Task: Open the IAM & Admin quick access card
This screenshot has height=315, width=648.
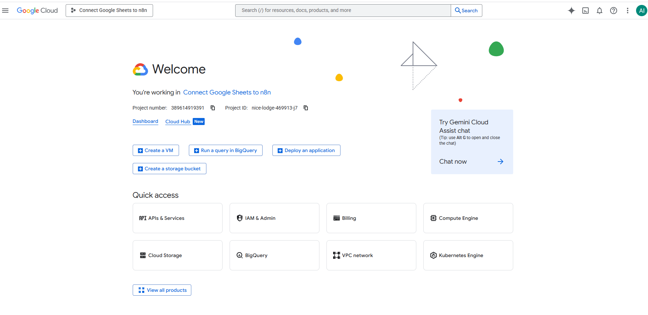Action: point(275,218)
